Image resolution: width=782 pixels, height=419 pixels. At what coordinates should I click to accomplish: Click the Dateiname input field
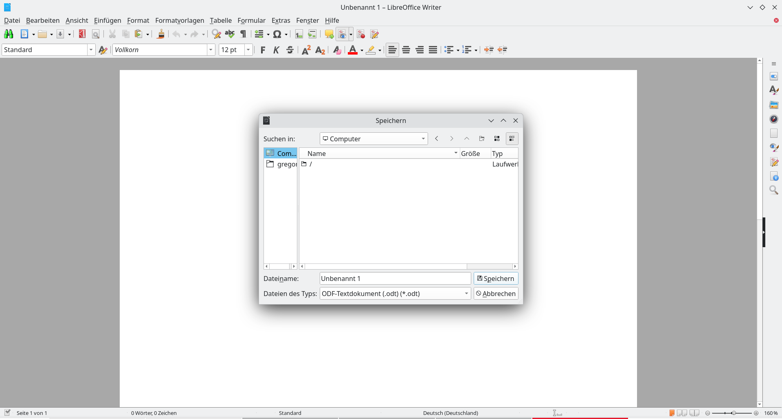coord(395,279)
